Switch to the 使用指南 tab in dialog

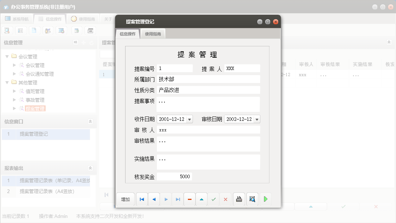coord(153,33)
